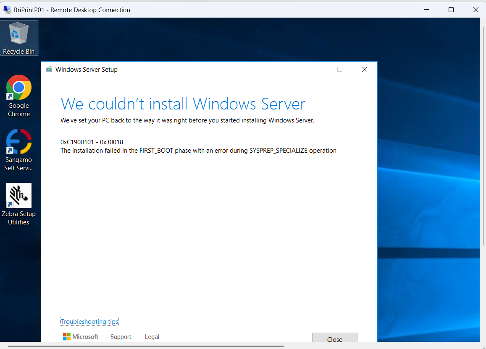Click the horizontal scrollbar of the remote session
Image resolution: width=486 pixels, height=349 pixels.
pyautogui.click(x=146, y=346)
